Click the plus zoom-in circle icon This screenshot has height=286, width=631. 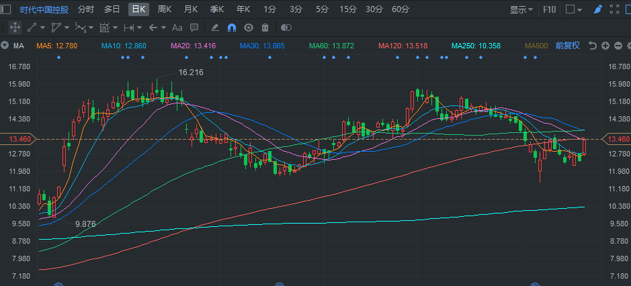pyautogui.click(x=605, y=46)
